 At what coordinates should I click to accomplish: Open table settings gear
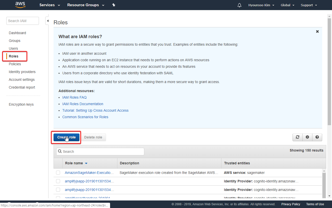tap(307, 137)
